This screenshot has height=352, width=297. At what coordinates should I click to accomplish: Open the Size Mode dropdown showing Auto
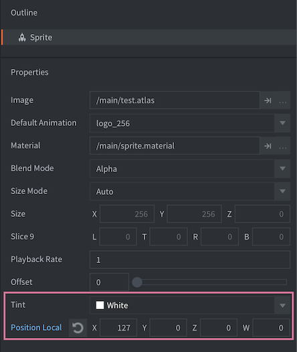click(x=190, y=191)
